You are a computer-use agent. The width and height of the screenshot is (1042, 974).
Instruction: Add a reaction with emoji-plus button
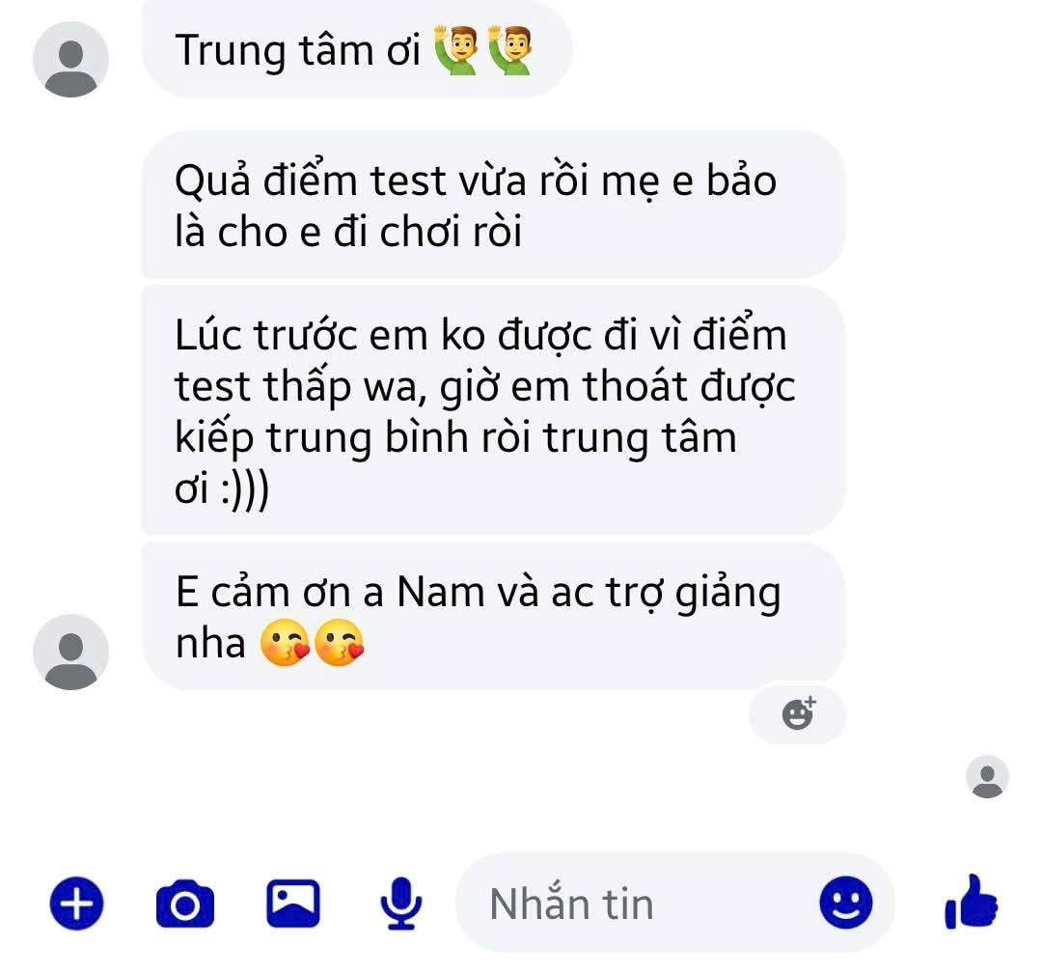pos(798,714)
